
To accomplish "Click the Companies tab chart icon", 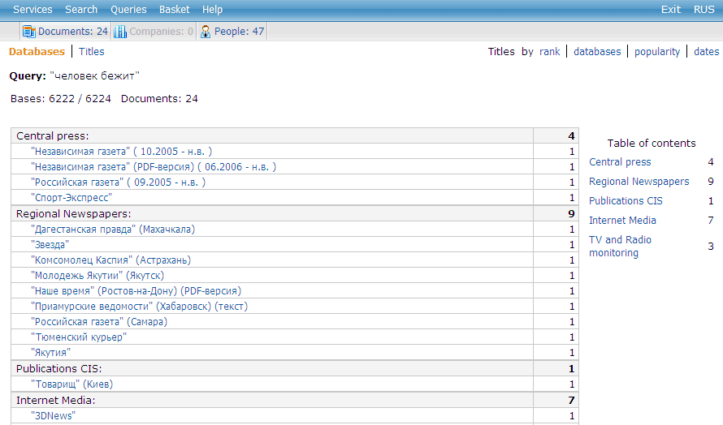I will [120, 32].
